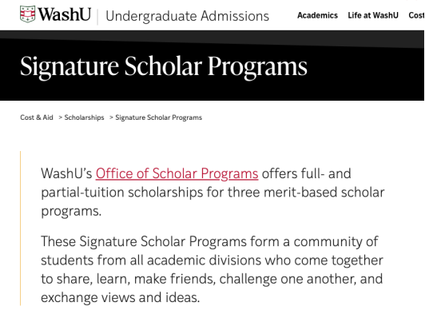The width and height of the screenshot is (425, 322).
Task: Click the text 'exchange views and ideas'
Action: pos(119,297)
